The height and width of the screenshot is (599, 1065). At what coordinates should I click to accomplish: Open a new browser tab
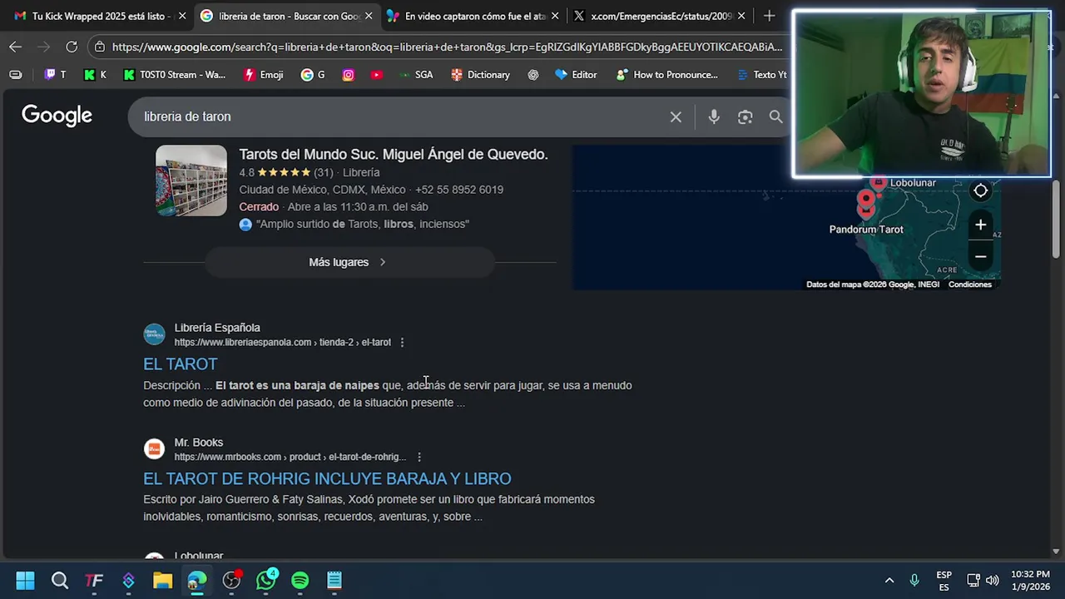point(770,16)
